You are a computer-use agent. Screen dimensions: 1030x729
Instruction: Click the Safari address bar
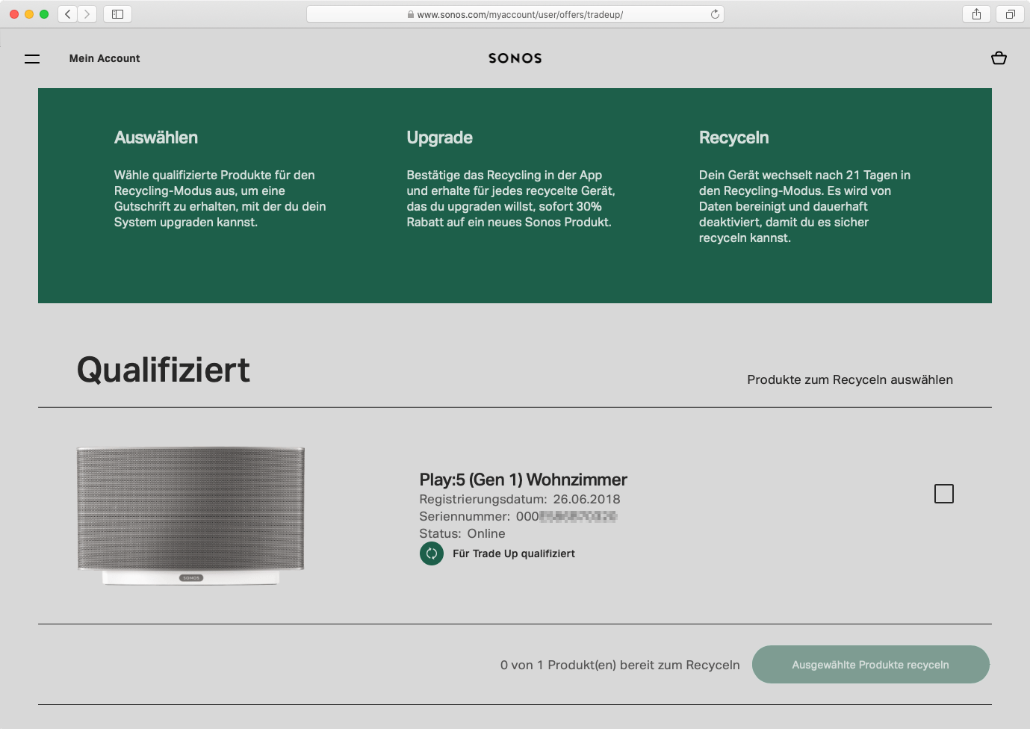pyautogui.click(x=515, y=14)
